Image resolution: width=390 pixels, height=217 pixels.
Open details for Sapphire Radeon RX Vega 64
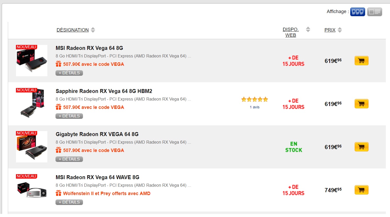69,116
